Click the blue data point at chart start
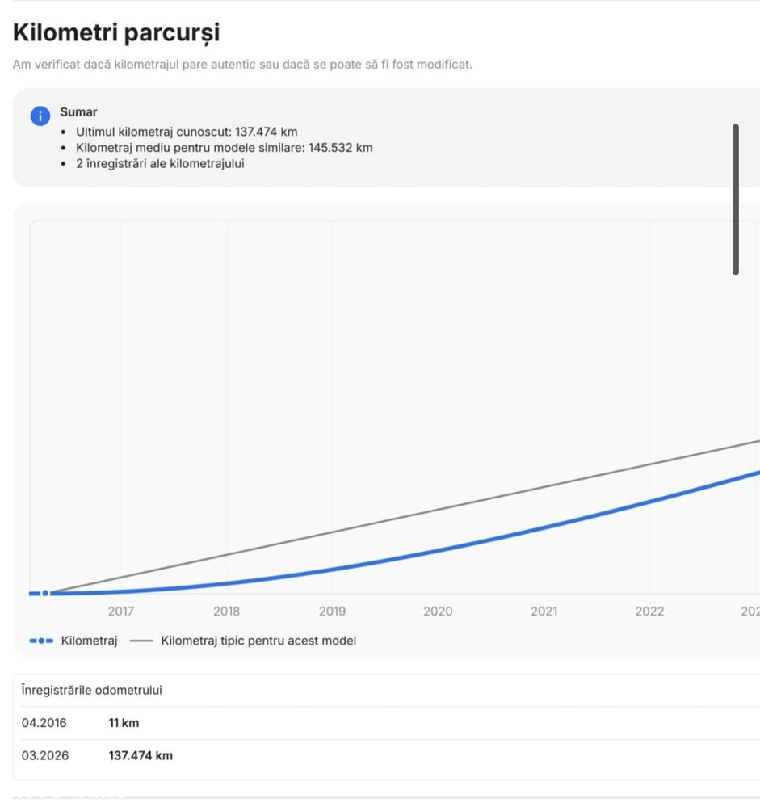 pyautogui.click(x=45, y=594)
